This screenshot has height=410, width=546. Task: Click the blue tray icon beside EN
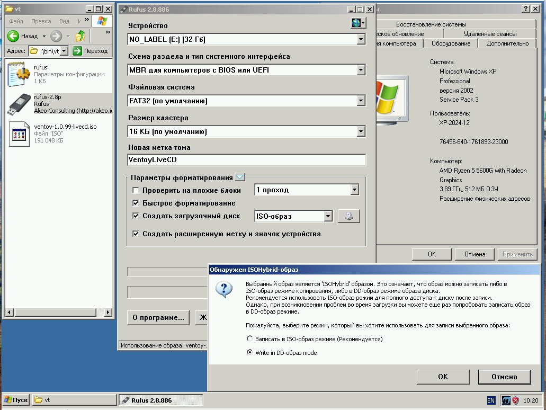[x=506, y=400]
